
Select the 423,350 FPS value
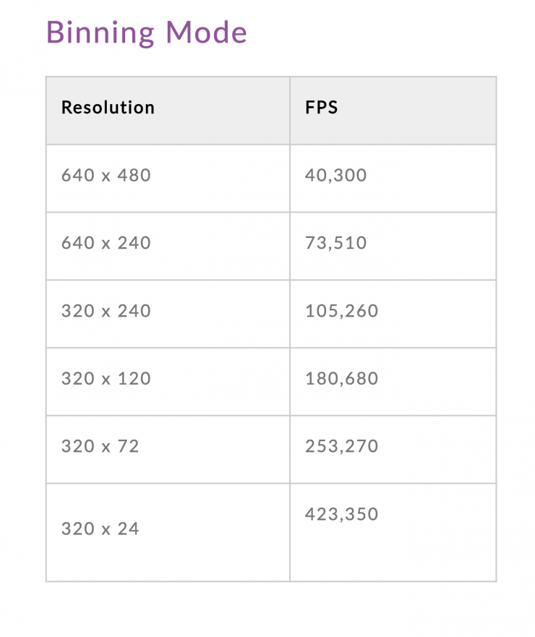[x=342, y=515]
